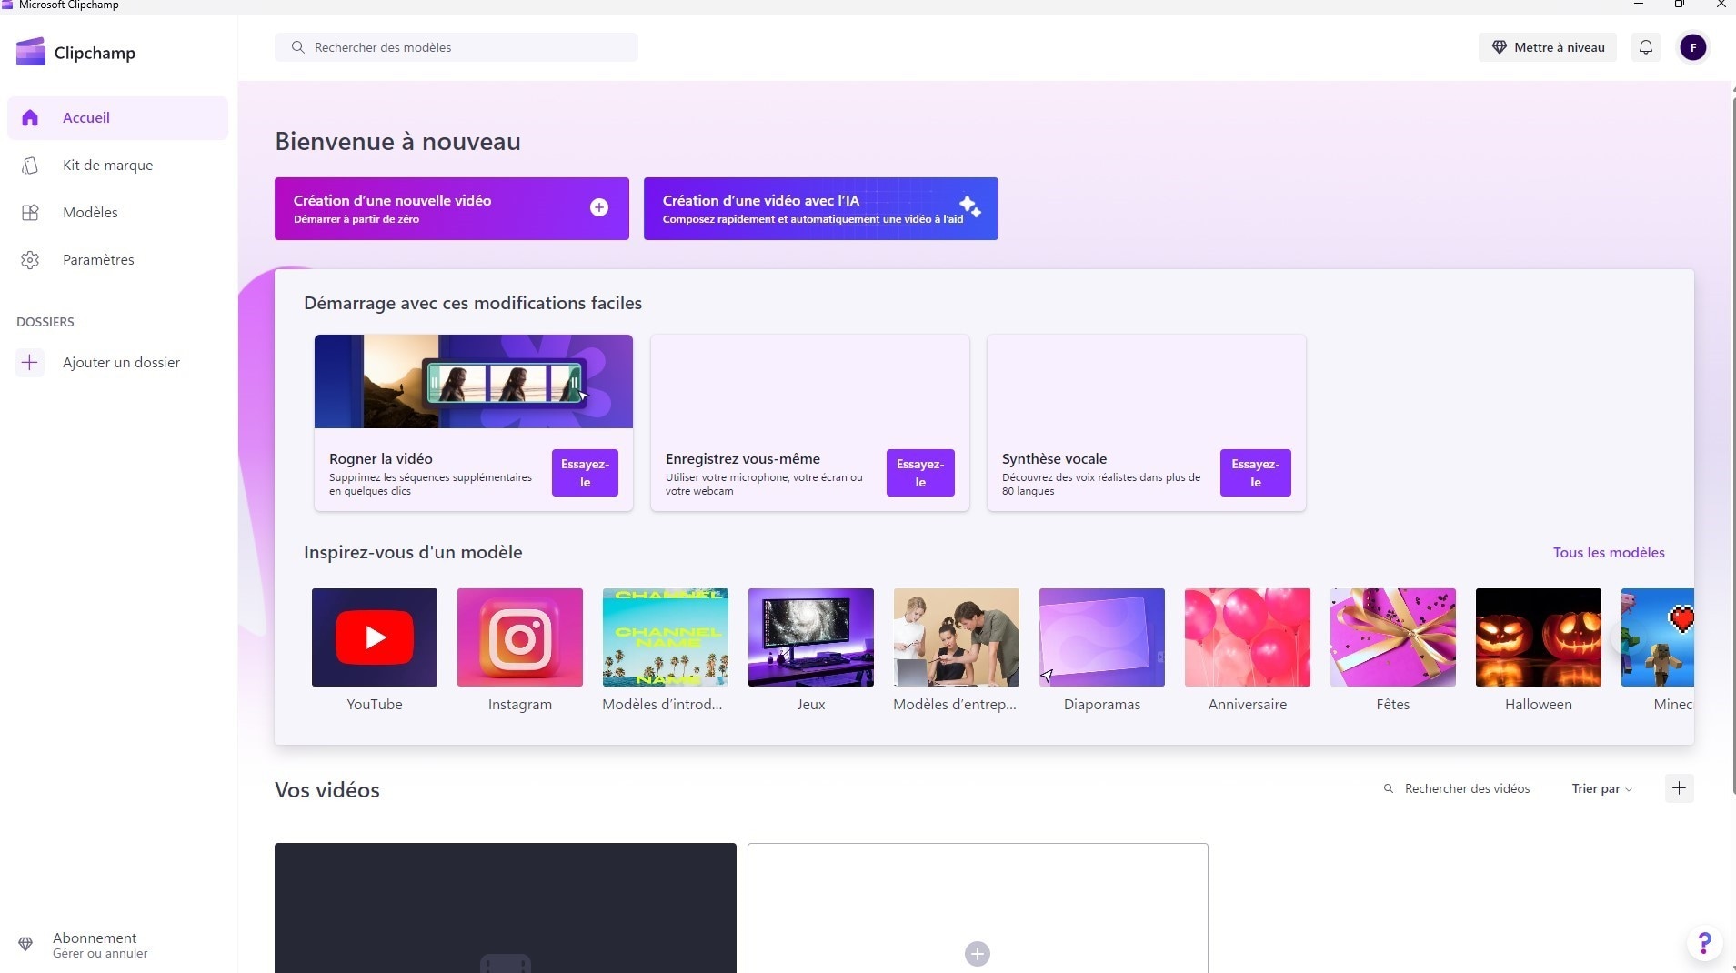Open the Anniversaire template category

pyautogui.click(x=1248, y=637)
